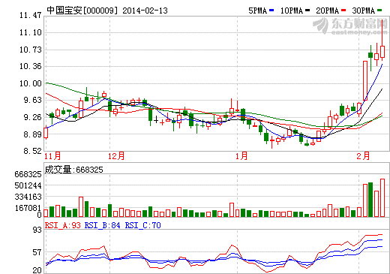Click the first red candlestick at chart start
Screen dimensions: 390x274
[46, 133]
